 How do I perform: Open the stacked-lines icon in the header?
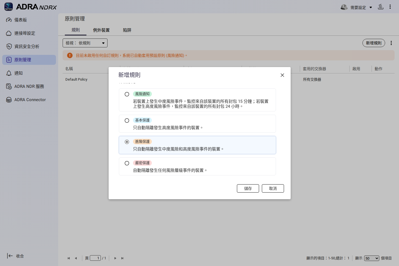[381, 7]
